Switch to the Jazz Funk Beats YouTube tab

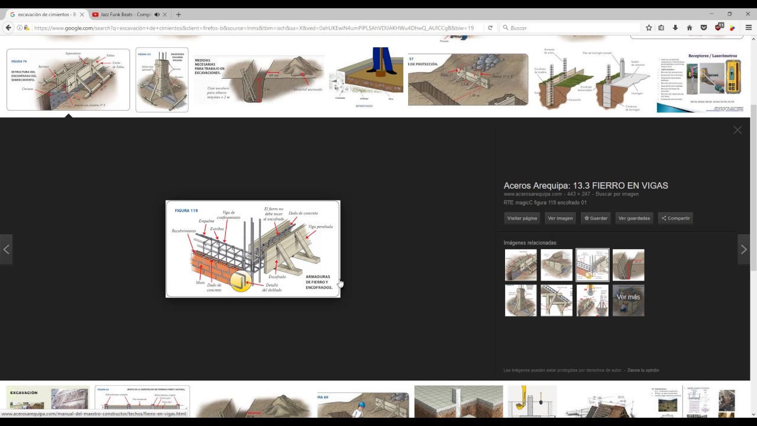(x=125, y=14)
